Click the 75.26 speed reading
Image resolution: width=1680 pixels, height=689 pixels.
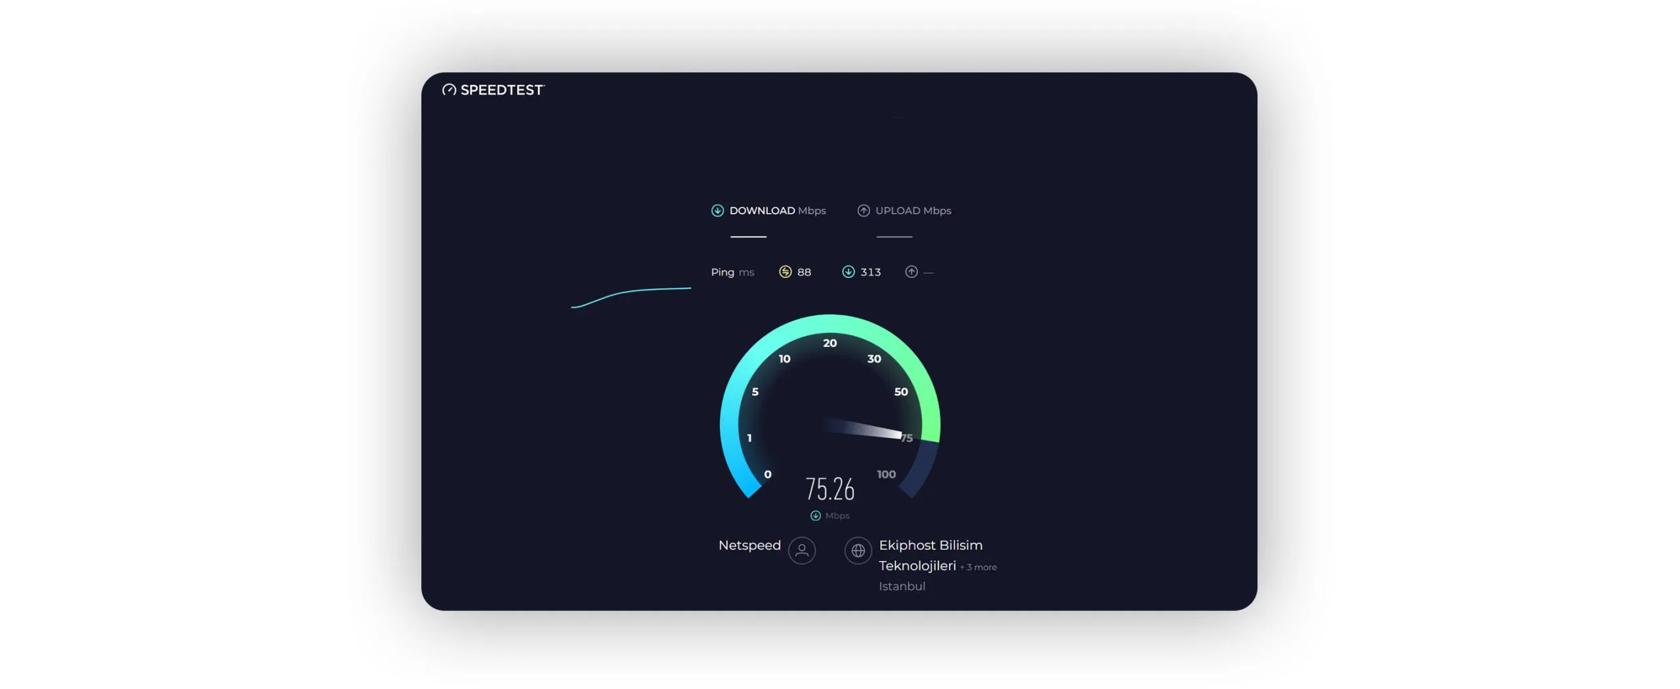pos(829,489)
